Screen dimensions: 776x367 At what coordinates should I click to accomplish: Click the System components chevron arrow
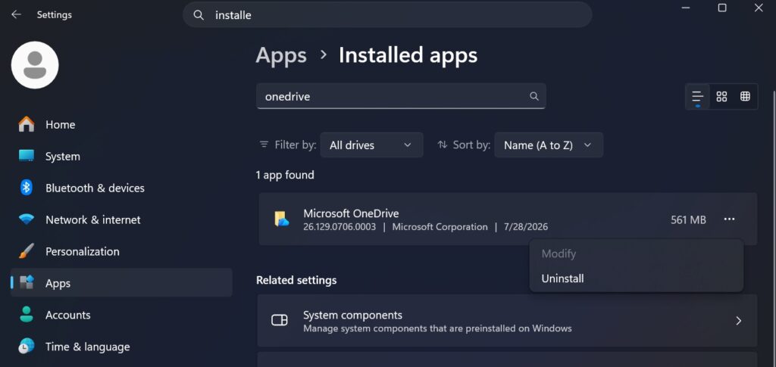click(738, 321)
